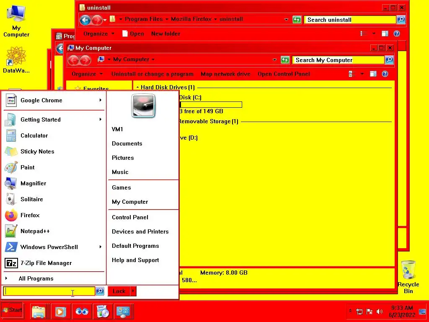Image resolution: width=429 pixels, height=322 pixels.
Task: Click the eyes icon in taskbar
Action: 82,312
